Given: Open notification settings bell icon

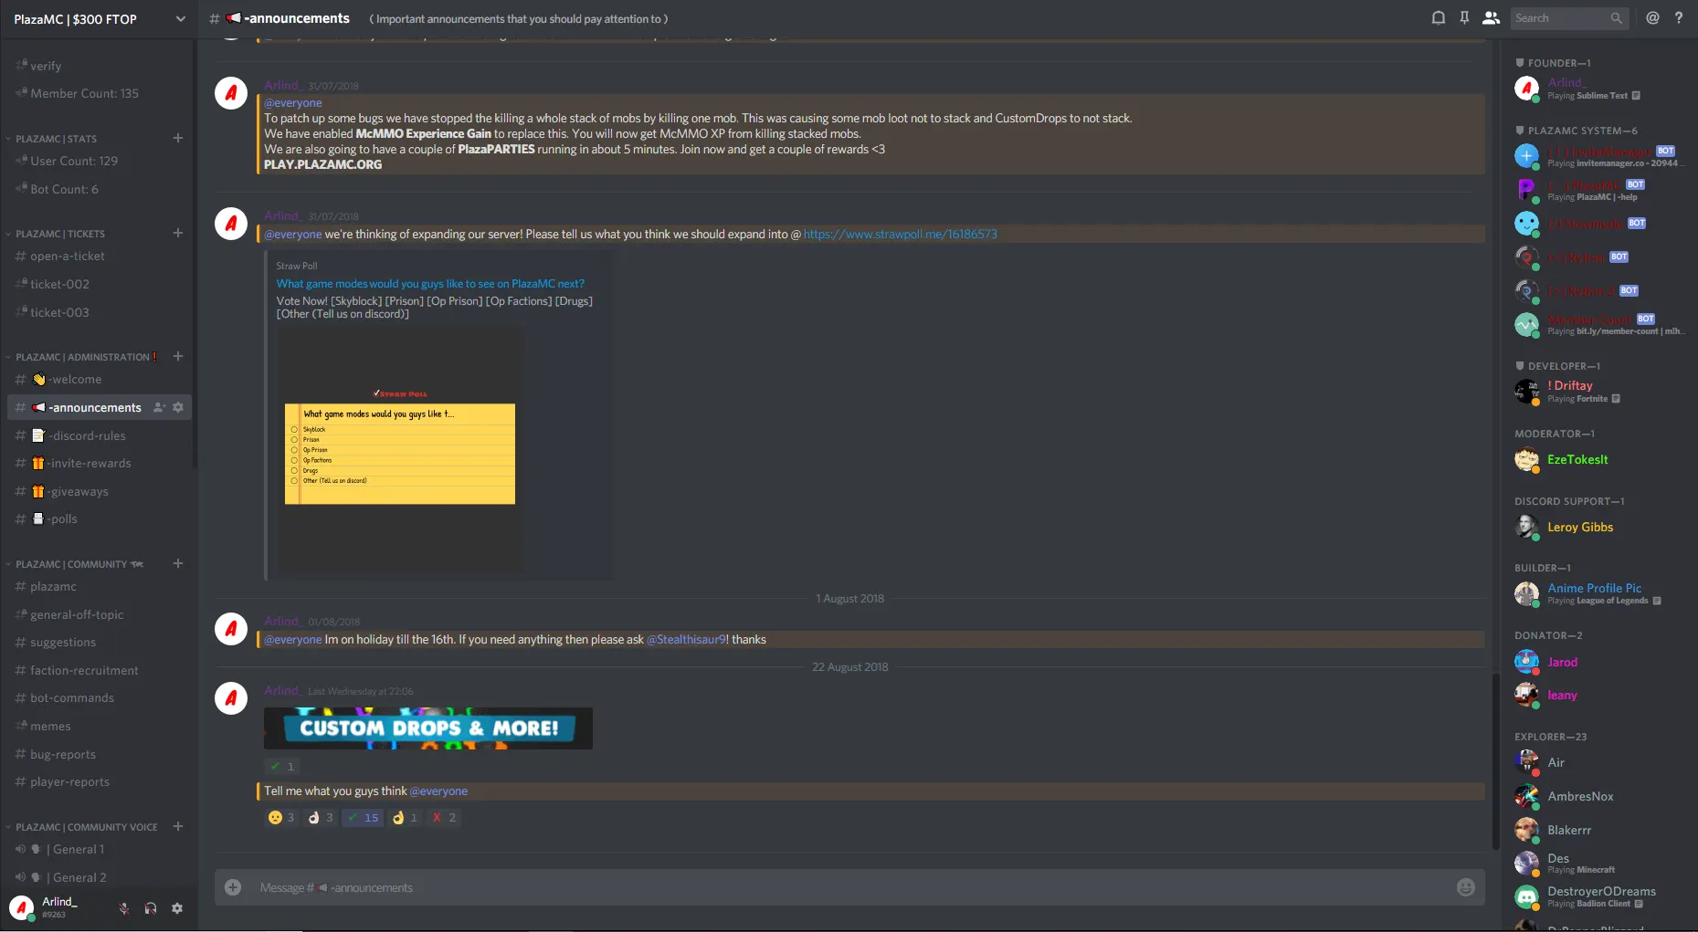Looking at the screenshot, I should point(1439,18).
